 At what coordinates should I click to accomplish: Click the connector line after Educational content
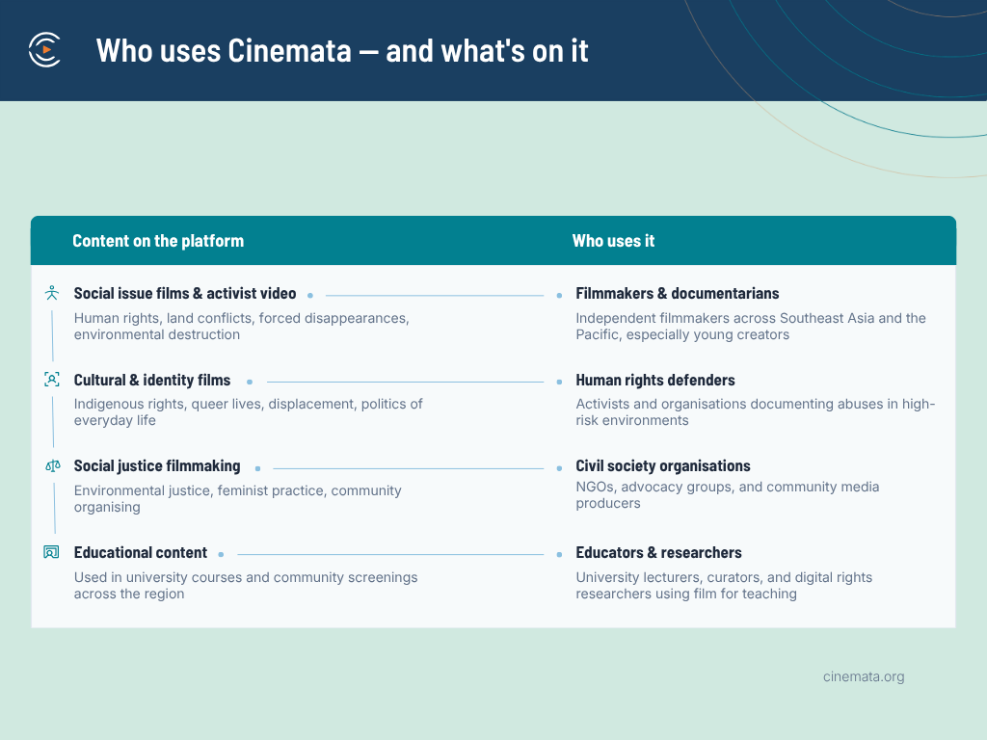(x=390, y=554)
